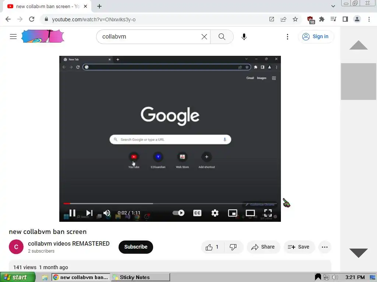Close the 'new collabvm ban screen' tab
377x282 pixels.
85,7
